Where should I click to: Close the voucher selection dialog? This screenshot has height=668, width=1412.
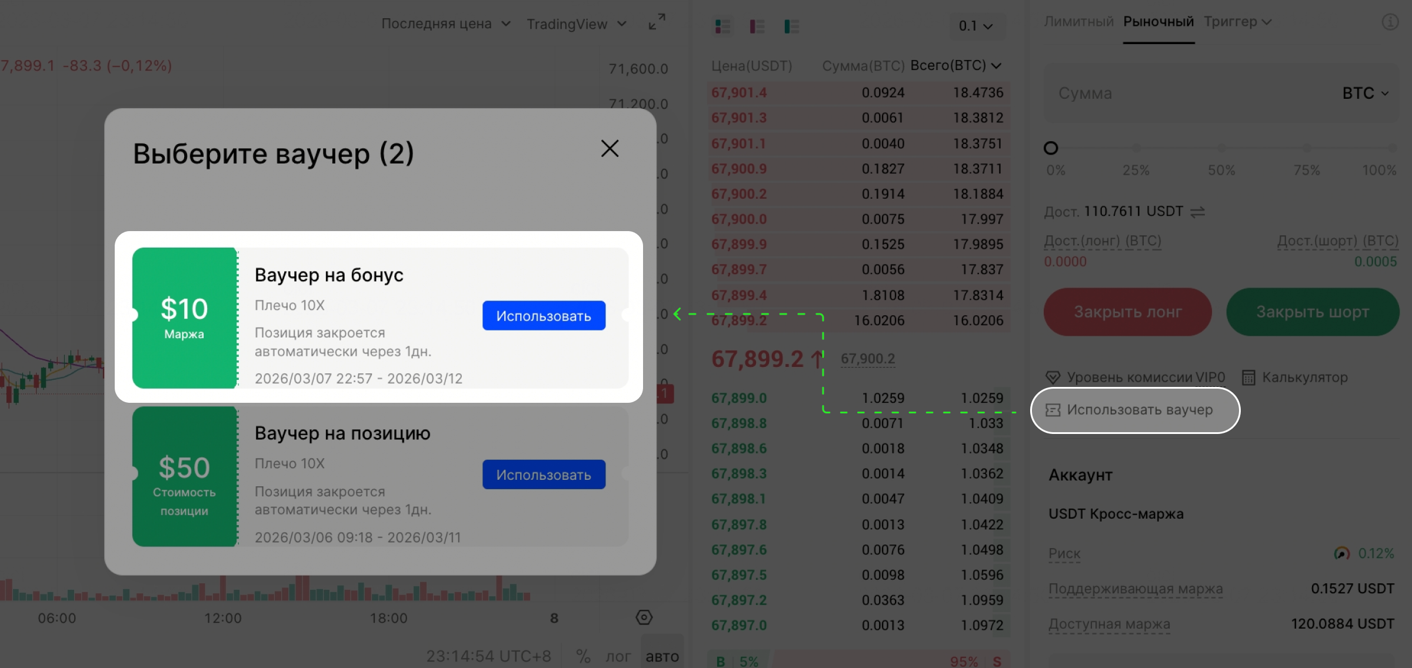(610, 148)
